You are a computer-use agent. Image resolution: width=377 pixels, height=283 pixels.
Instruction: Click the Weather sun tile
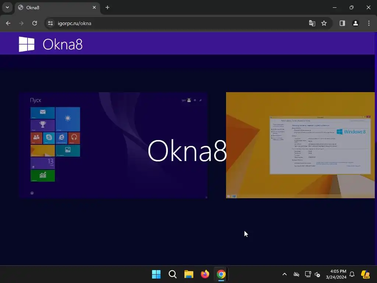pyautogui.click(x=68, y=119)
